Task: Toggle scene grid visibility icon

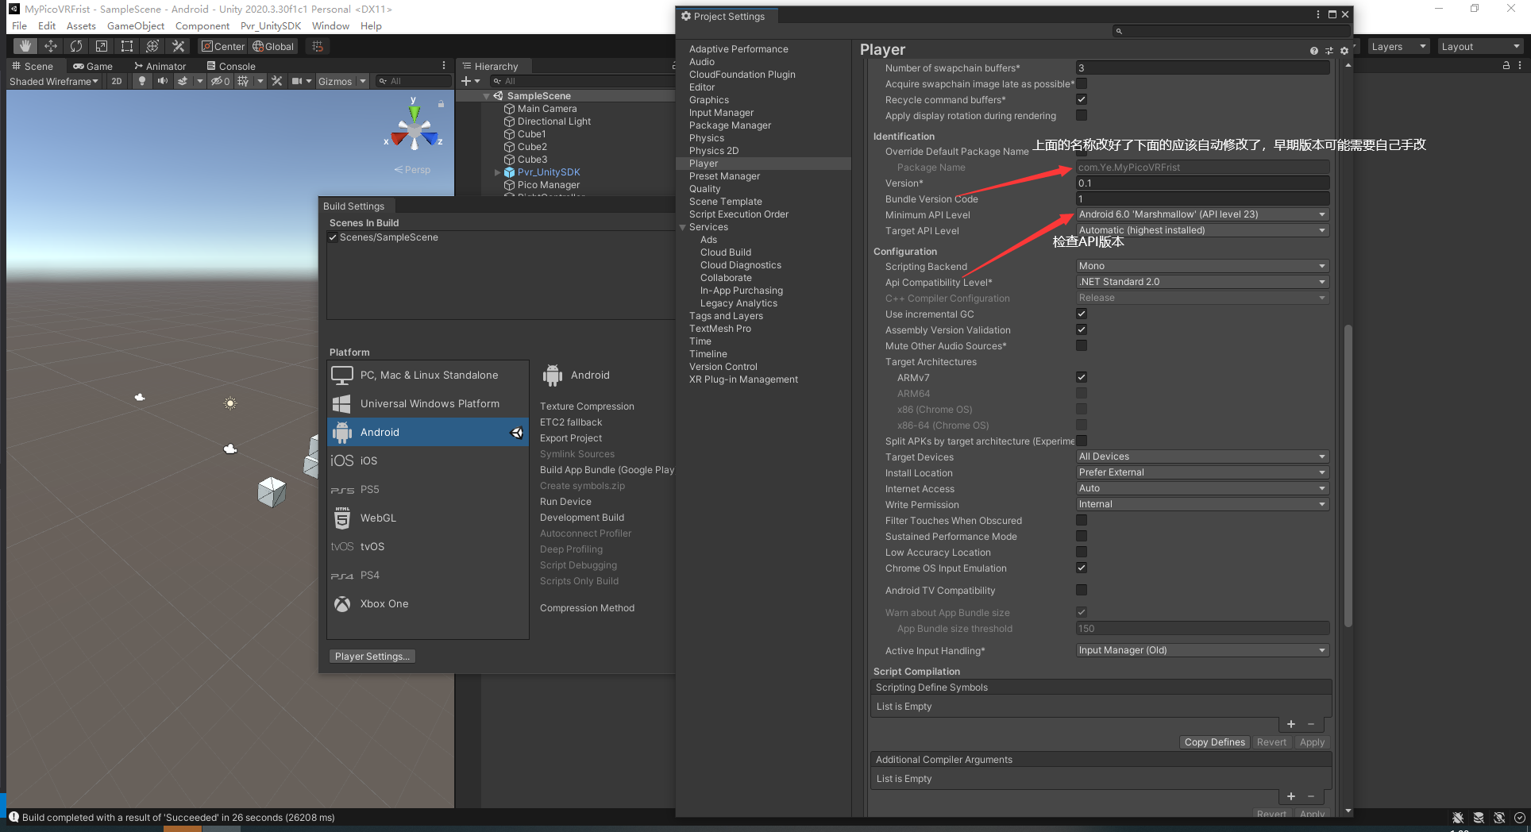Action: pyautogui.click(x=243, y=81)
